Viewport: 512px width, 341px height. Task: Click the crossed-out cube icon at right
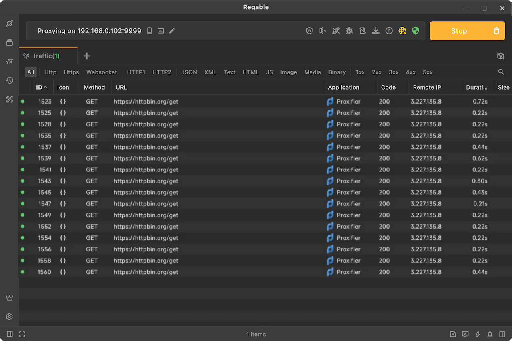coord(500,56)
